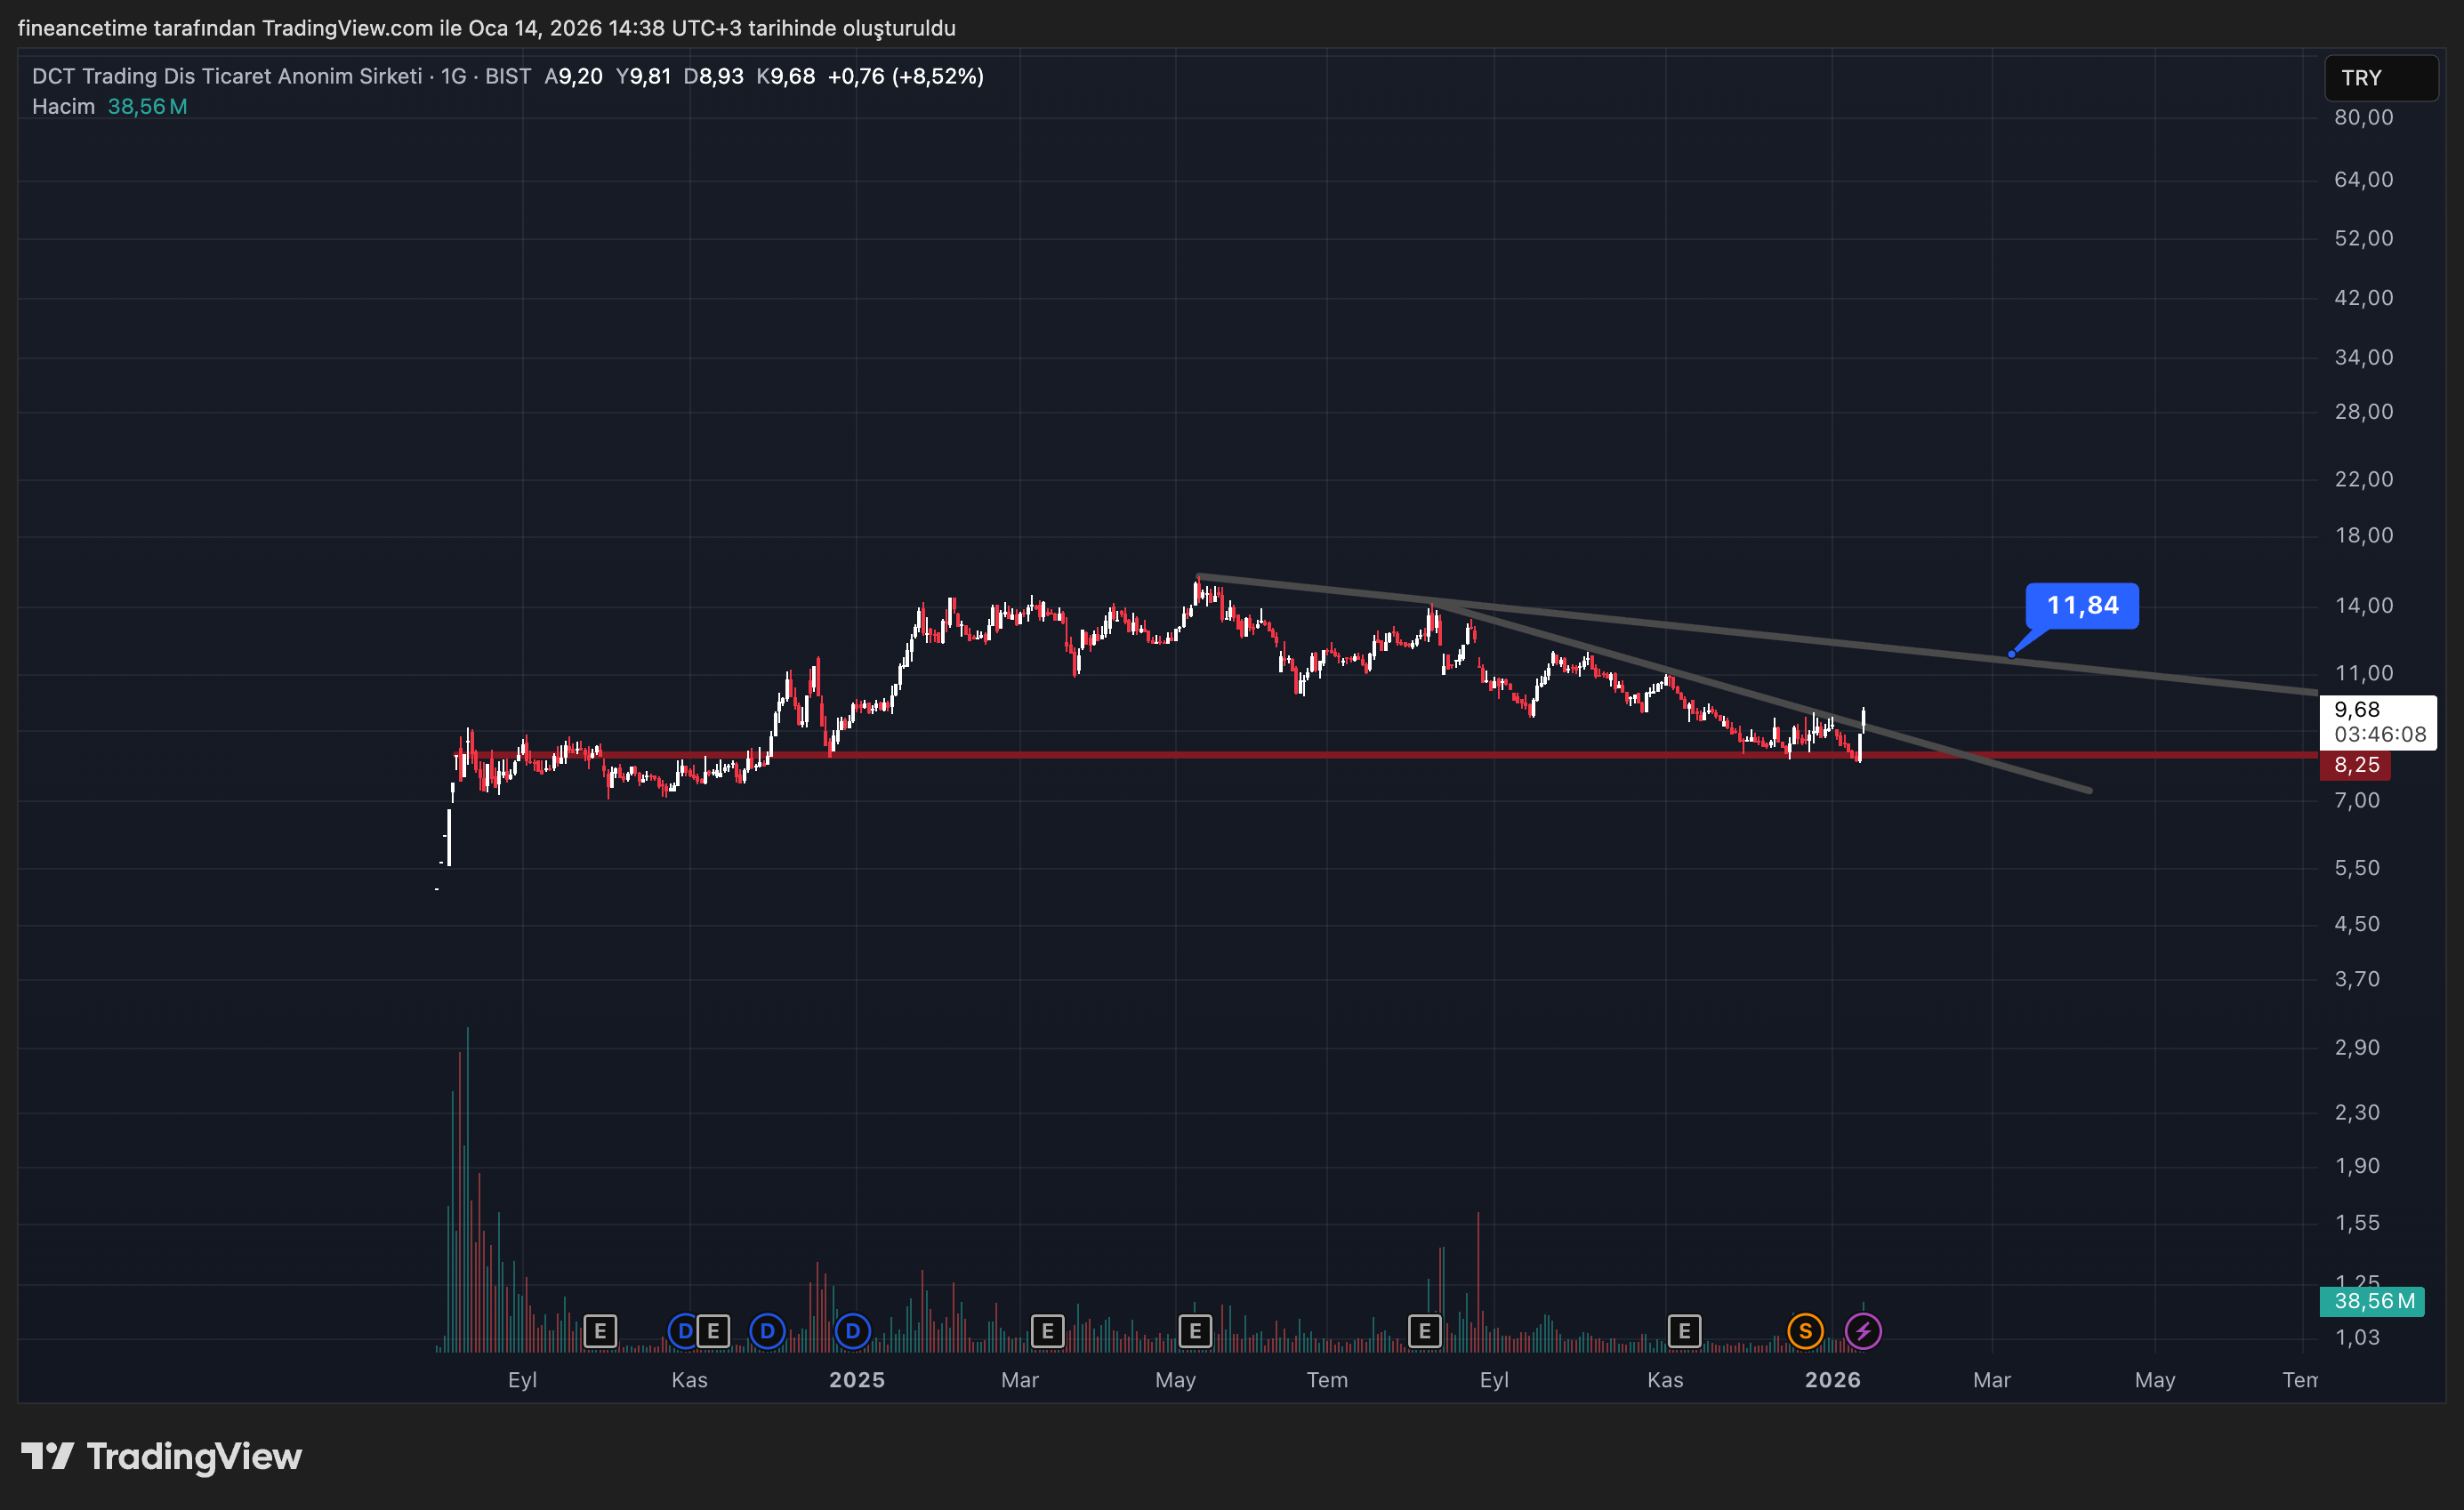Viewport: 2464px width, 1510px height.
Task: Click the orange S split marker
Action: coord(1805,1331)
